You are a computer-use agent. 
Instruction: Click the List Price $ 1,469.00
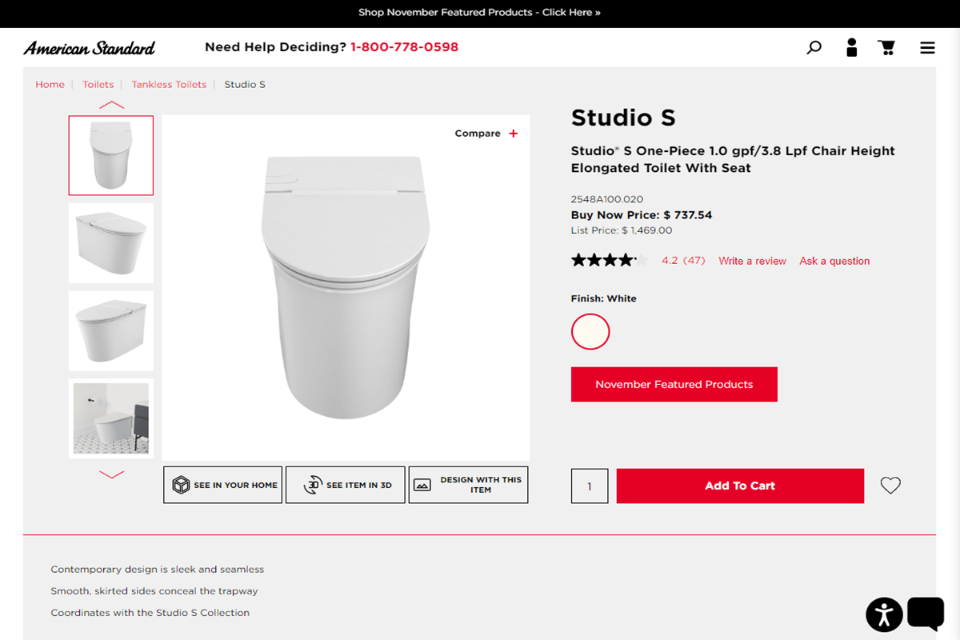click(x=622, y=230)
